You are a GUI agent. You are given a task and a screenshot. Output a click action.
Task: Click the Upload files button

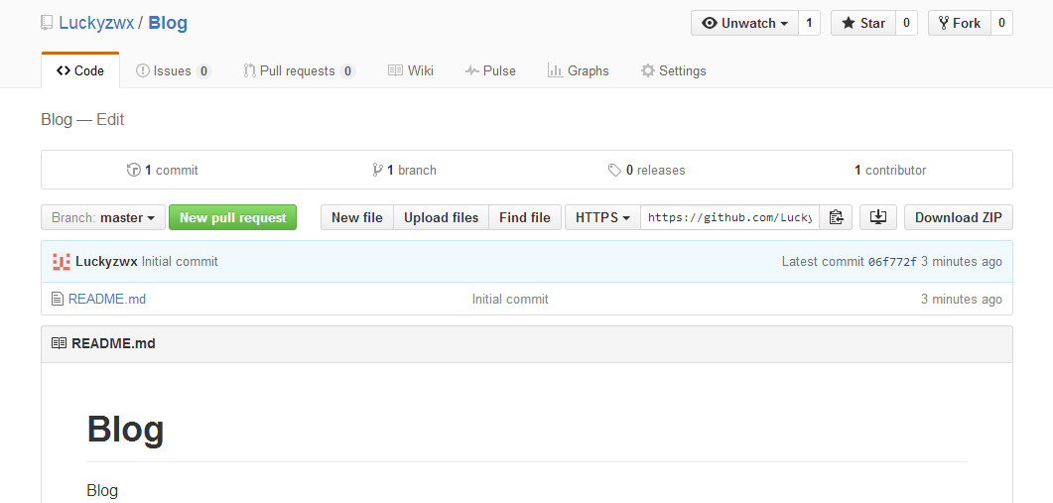442,217
